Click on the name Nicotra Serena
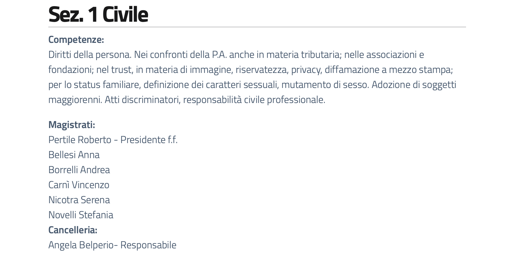The width and height of the screenshot is (511, 255). 79,200
